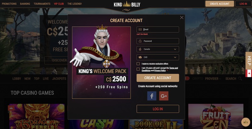Click the Canadian flag icon
The width and height of the screenshot is (252, 129).
tap(249, 73)
